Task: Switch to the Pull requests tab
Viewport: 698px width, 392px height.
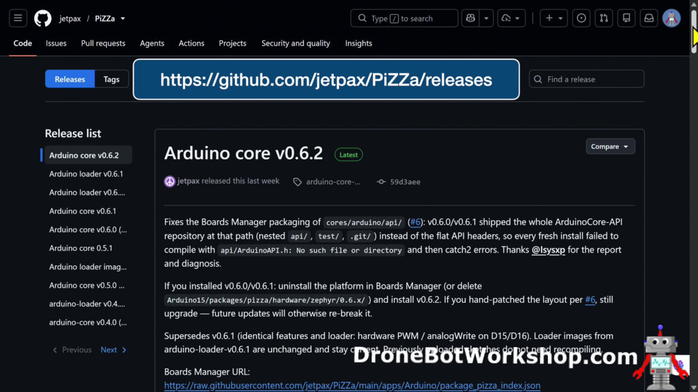Action: (104, 43)
